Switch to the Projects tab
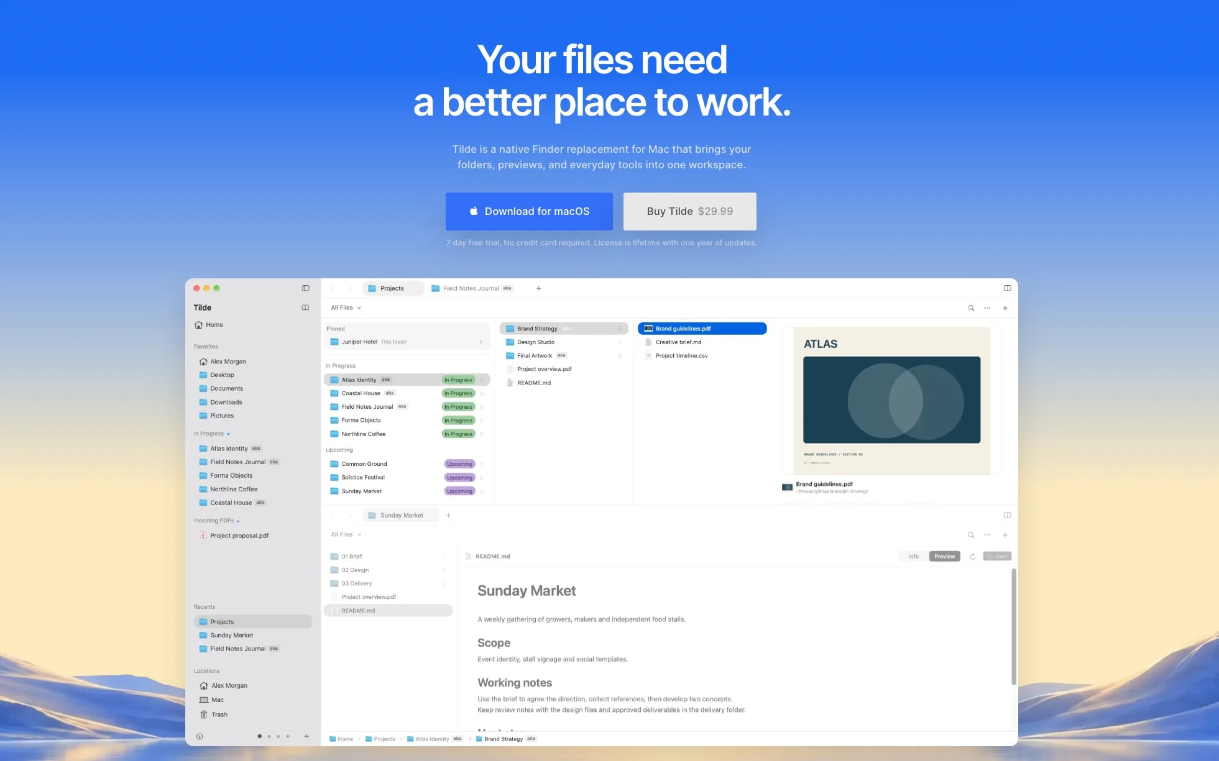Screen dimensions: 1219x761 (393, 288)
